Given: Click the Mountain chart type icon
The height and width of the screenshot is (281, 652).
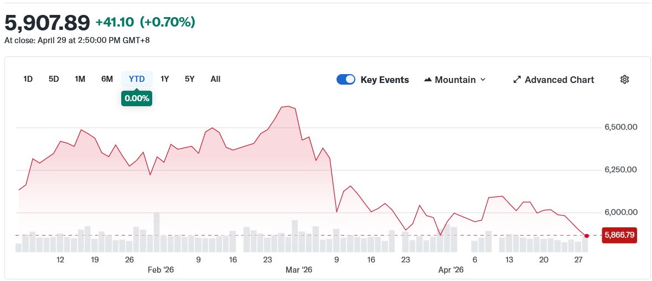Looking at the screenshot, I should click(x=427, y=80).
